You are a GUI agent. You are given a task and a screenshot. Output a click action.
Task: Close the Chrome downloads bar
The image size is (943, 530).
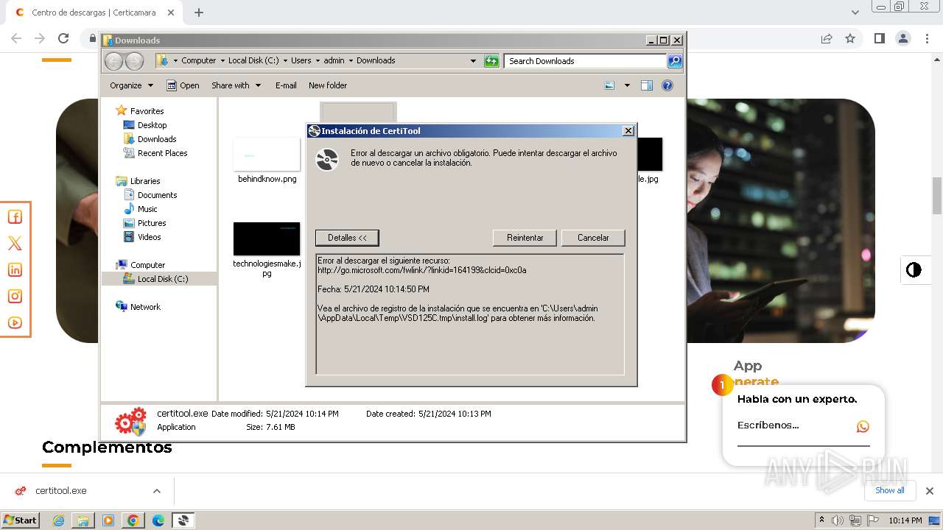930,491
